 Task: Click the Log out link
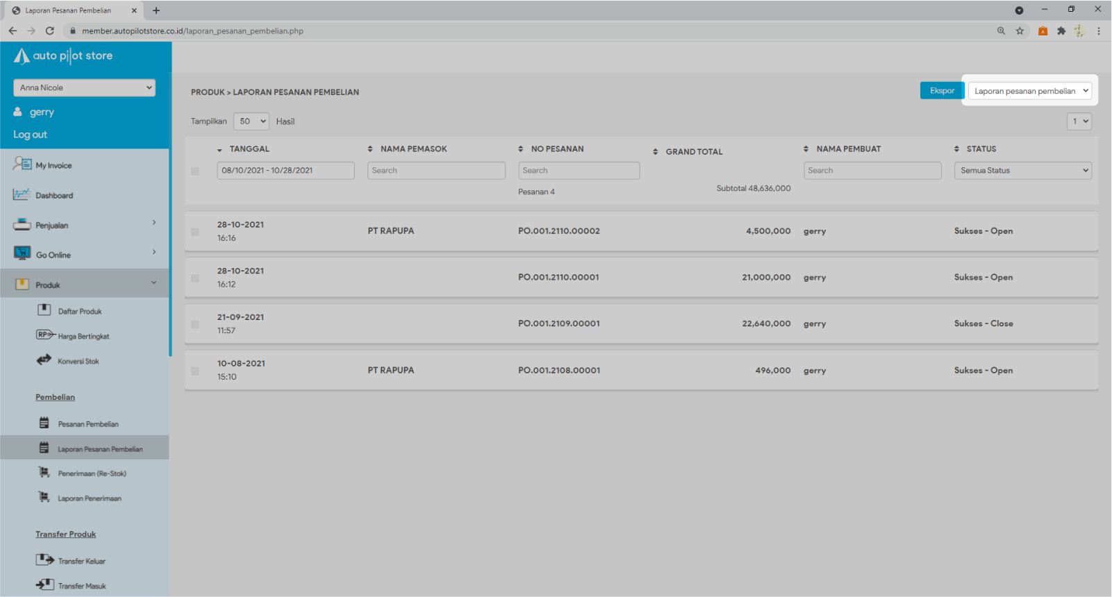(31, 135)
